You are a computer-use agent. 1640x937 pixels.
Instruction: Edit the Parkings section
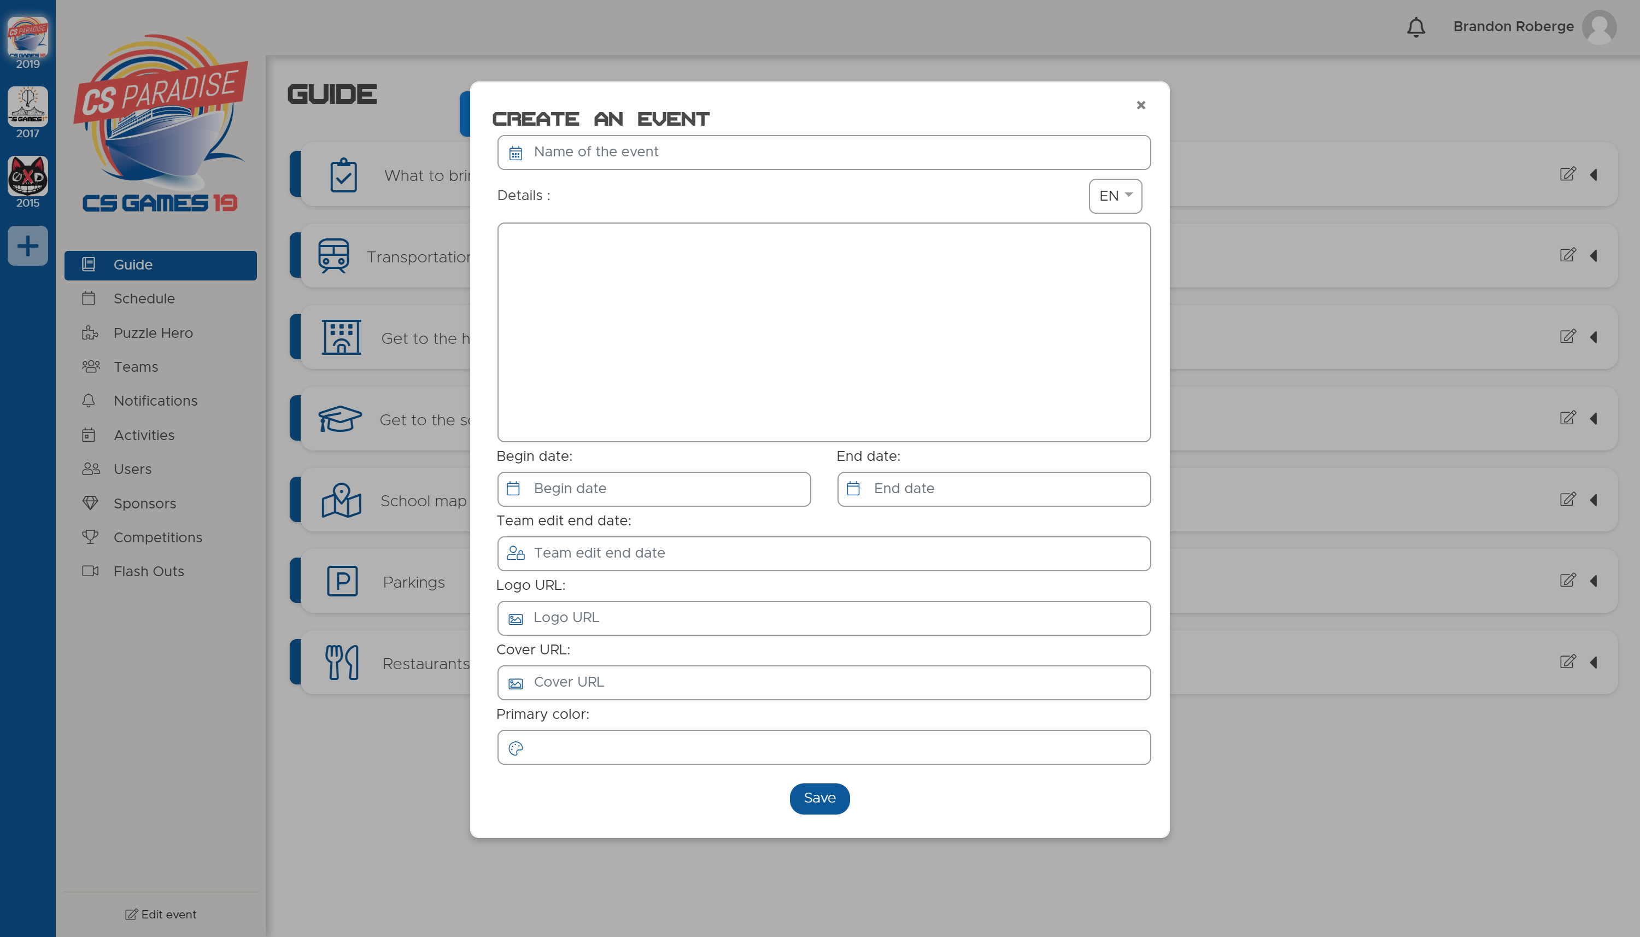coord(1568,580)
